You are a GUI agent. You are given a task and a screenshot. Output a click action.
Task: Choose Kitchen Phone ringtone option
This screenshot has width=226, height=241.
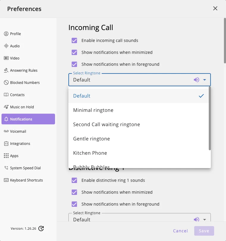pos(139,153)
